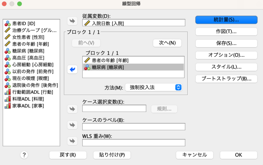Open the 統計量(S)... dialog

click(x=226, y=20)
